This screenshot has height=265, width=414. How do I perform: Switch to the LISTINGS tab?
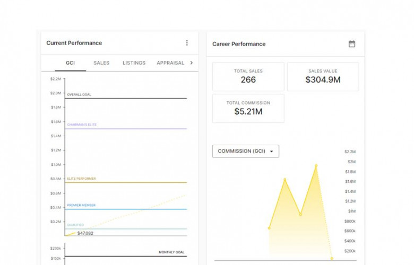[x=134, y=63]
